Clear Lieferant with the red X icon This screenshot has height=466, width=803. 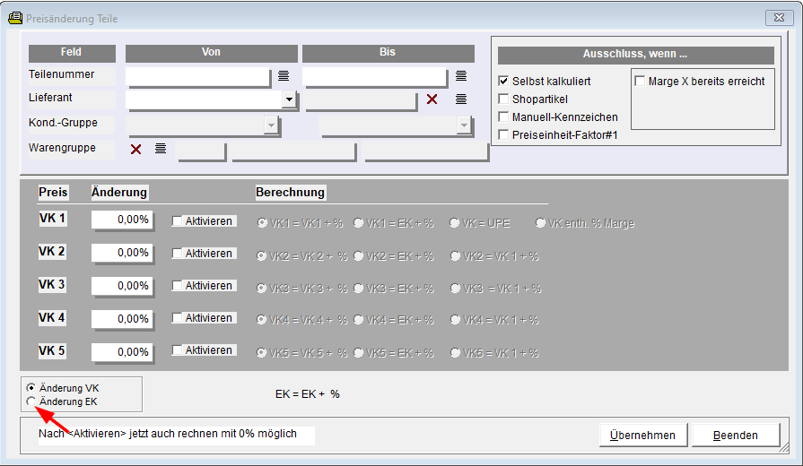tap(432, 99)
